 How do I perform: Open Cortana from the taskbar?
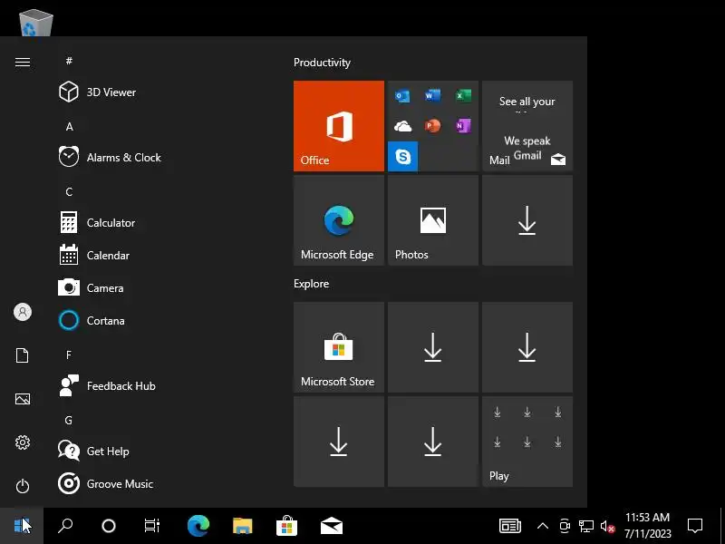pyautogui.click(x=109, y=526)
